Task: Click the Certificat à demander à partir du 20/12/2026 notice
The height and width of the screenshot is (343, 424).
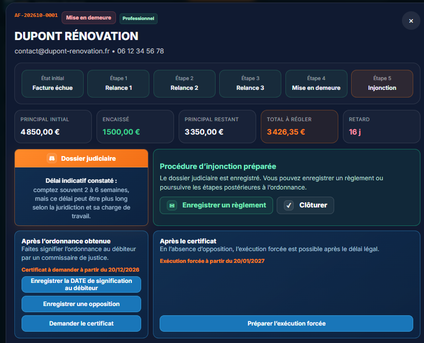Action: 80,270
